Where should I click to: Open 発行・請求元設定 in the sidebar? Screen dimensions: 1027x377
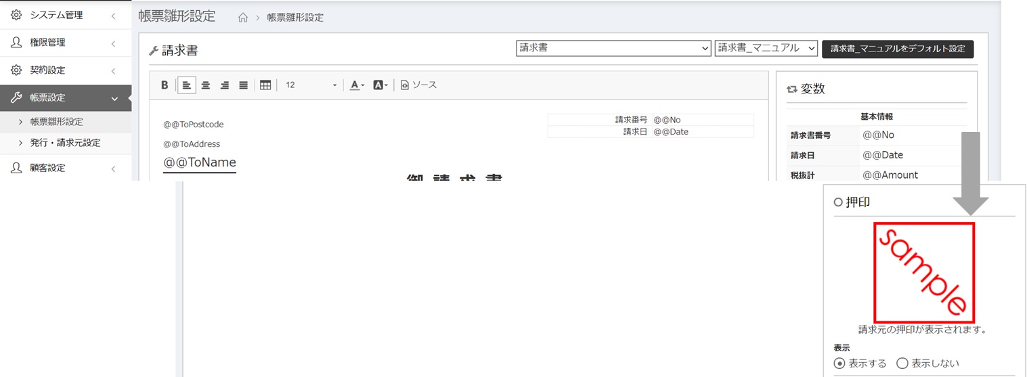(x=65, y=143)
